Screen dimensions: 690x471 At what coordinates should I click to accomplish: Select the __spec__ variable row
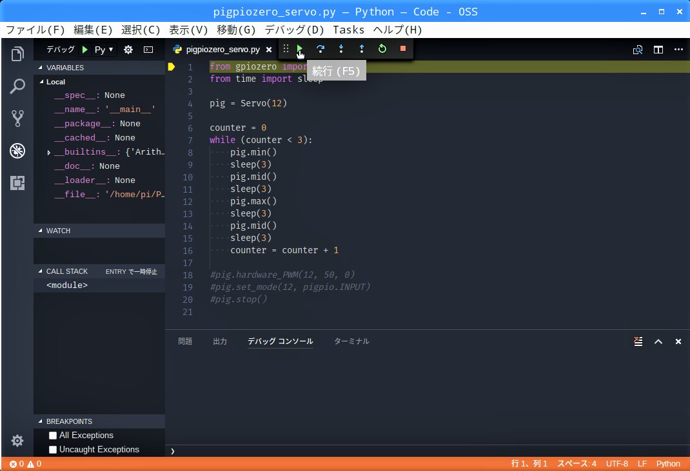99,95
